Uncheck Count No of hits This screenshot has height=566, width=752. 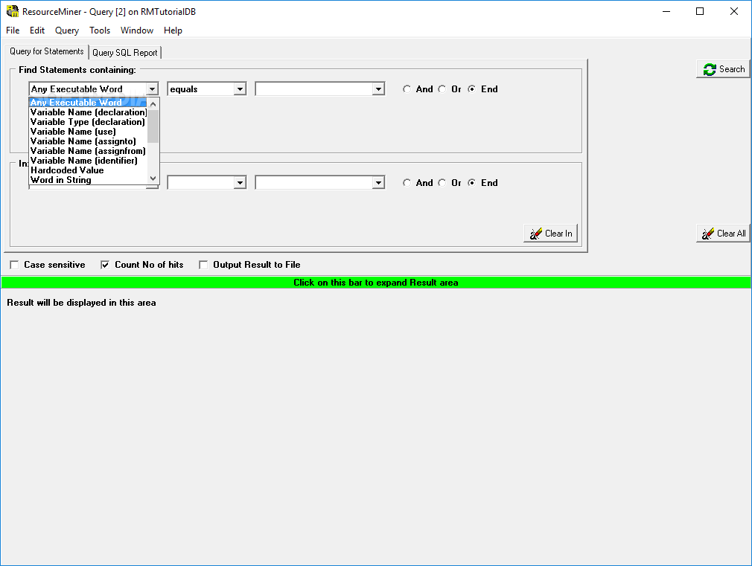click(105, 265)
